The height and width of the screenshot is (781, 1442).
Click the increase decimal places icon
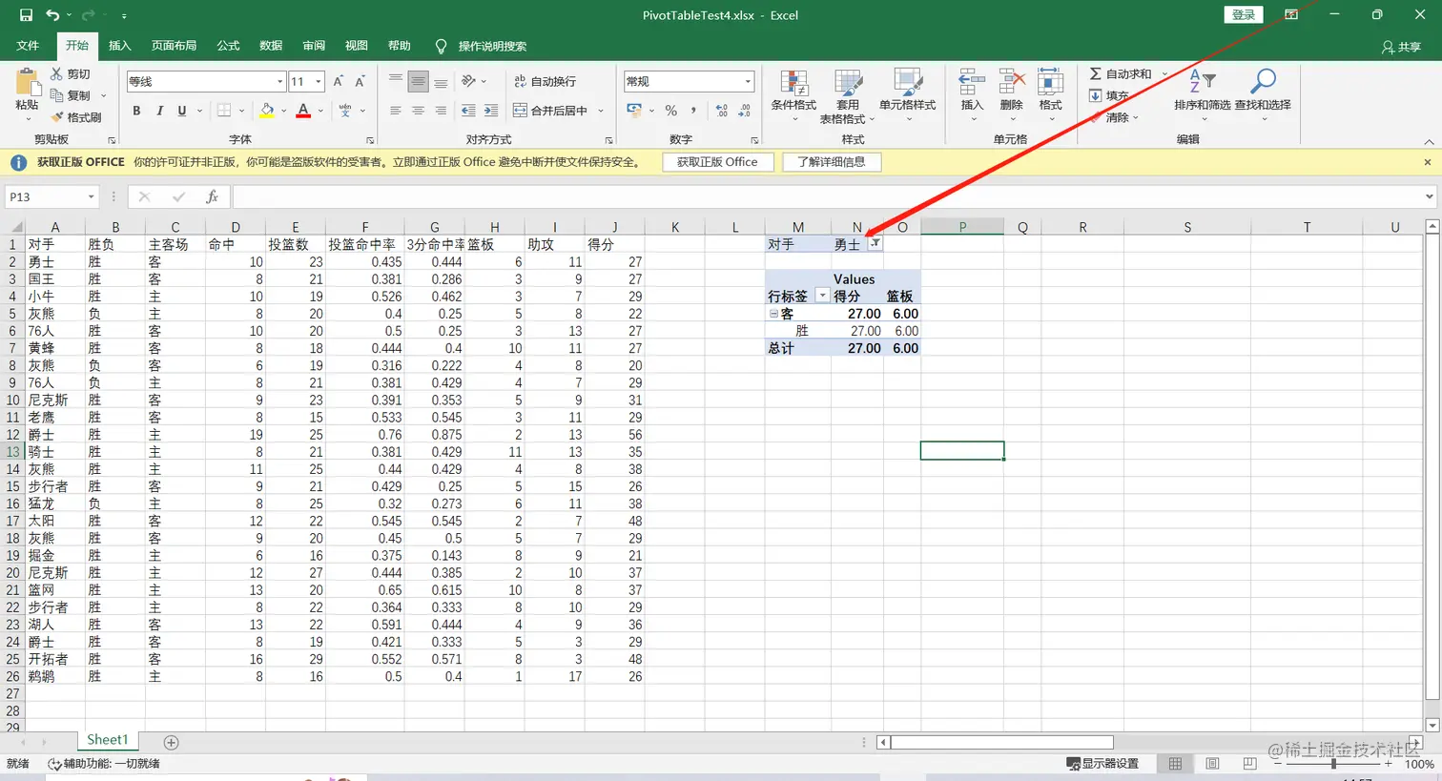tap(722, 111)
